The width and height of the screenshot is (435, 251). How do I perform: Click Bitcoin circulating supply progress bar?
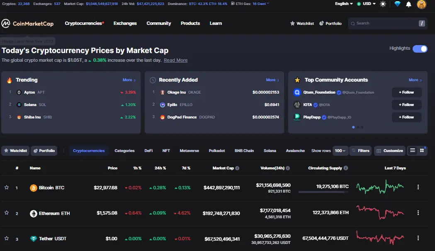coord(323,192)
